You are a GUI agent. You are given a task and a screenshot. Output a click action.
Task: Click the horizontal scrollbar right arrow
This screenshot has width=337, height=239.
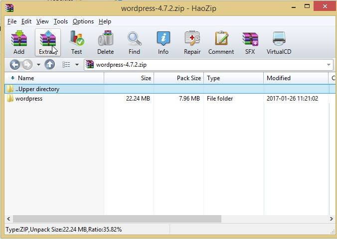pos(332,219)
